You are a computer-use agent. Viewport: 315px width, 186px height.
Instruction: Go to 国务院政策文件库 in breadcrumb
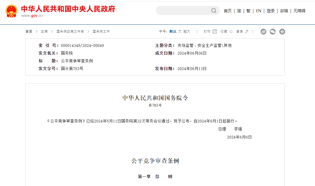70,31
